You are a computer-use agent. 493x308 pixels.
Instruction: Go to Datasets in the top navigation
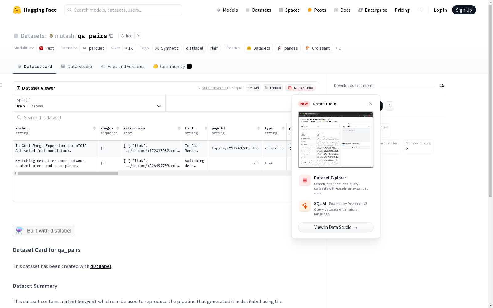pyautogui.click(x=258, y=10)
